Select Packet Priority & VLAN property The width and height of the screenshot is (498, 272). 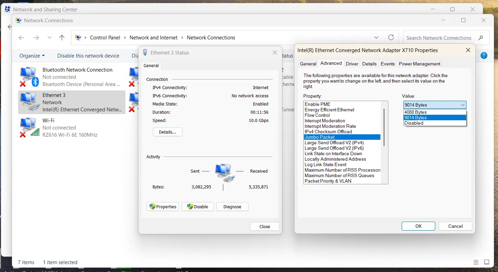pyautogui.click(x=342, y=181)
